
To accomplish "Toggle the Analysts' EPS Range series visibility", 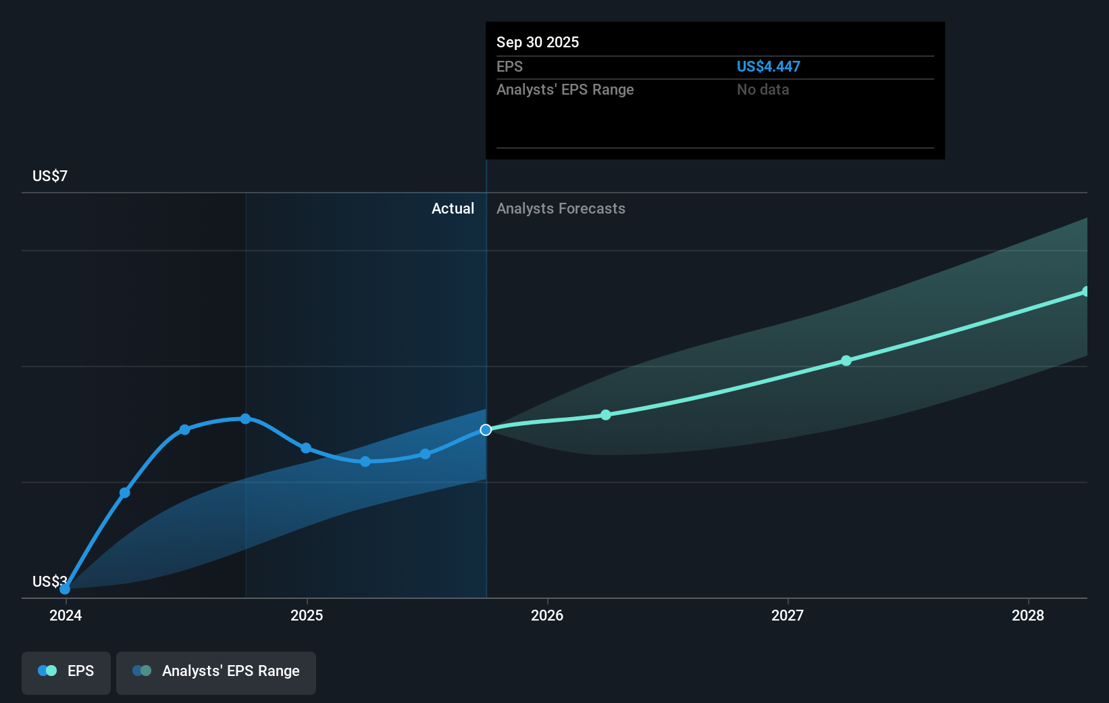I will coord(215,672).
